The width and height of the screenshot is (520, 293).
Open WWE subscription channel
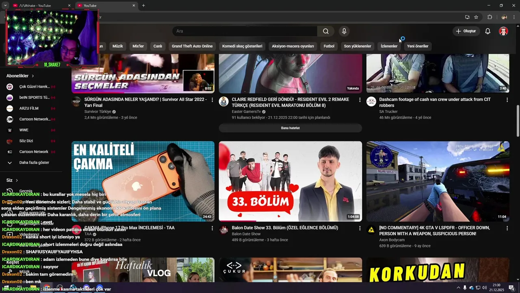(x=31, y=130)
